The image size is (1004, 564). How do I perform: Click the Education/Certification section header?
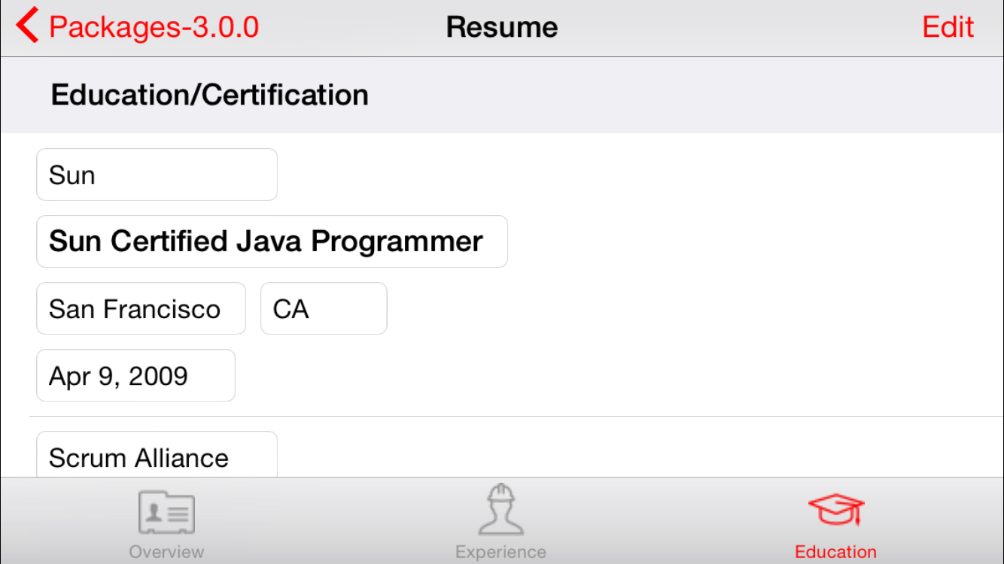click(x=210, y=96)
